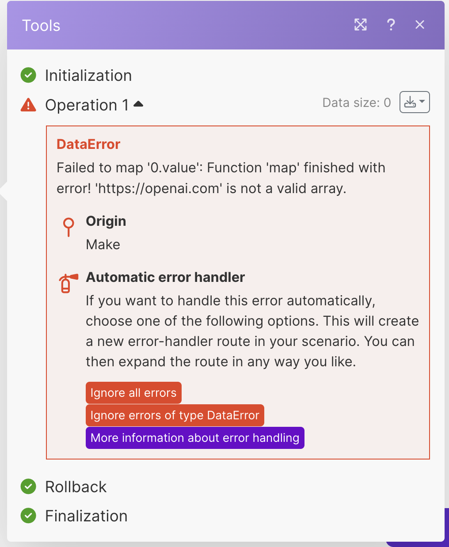Click the Tools panel title

(41, 26)
